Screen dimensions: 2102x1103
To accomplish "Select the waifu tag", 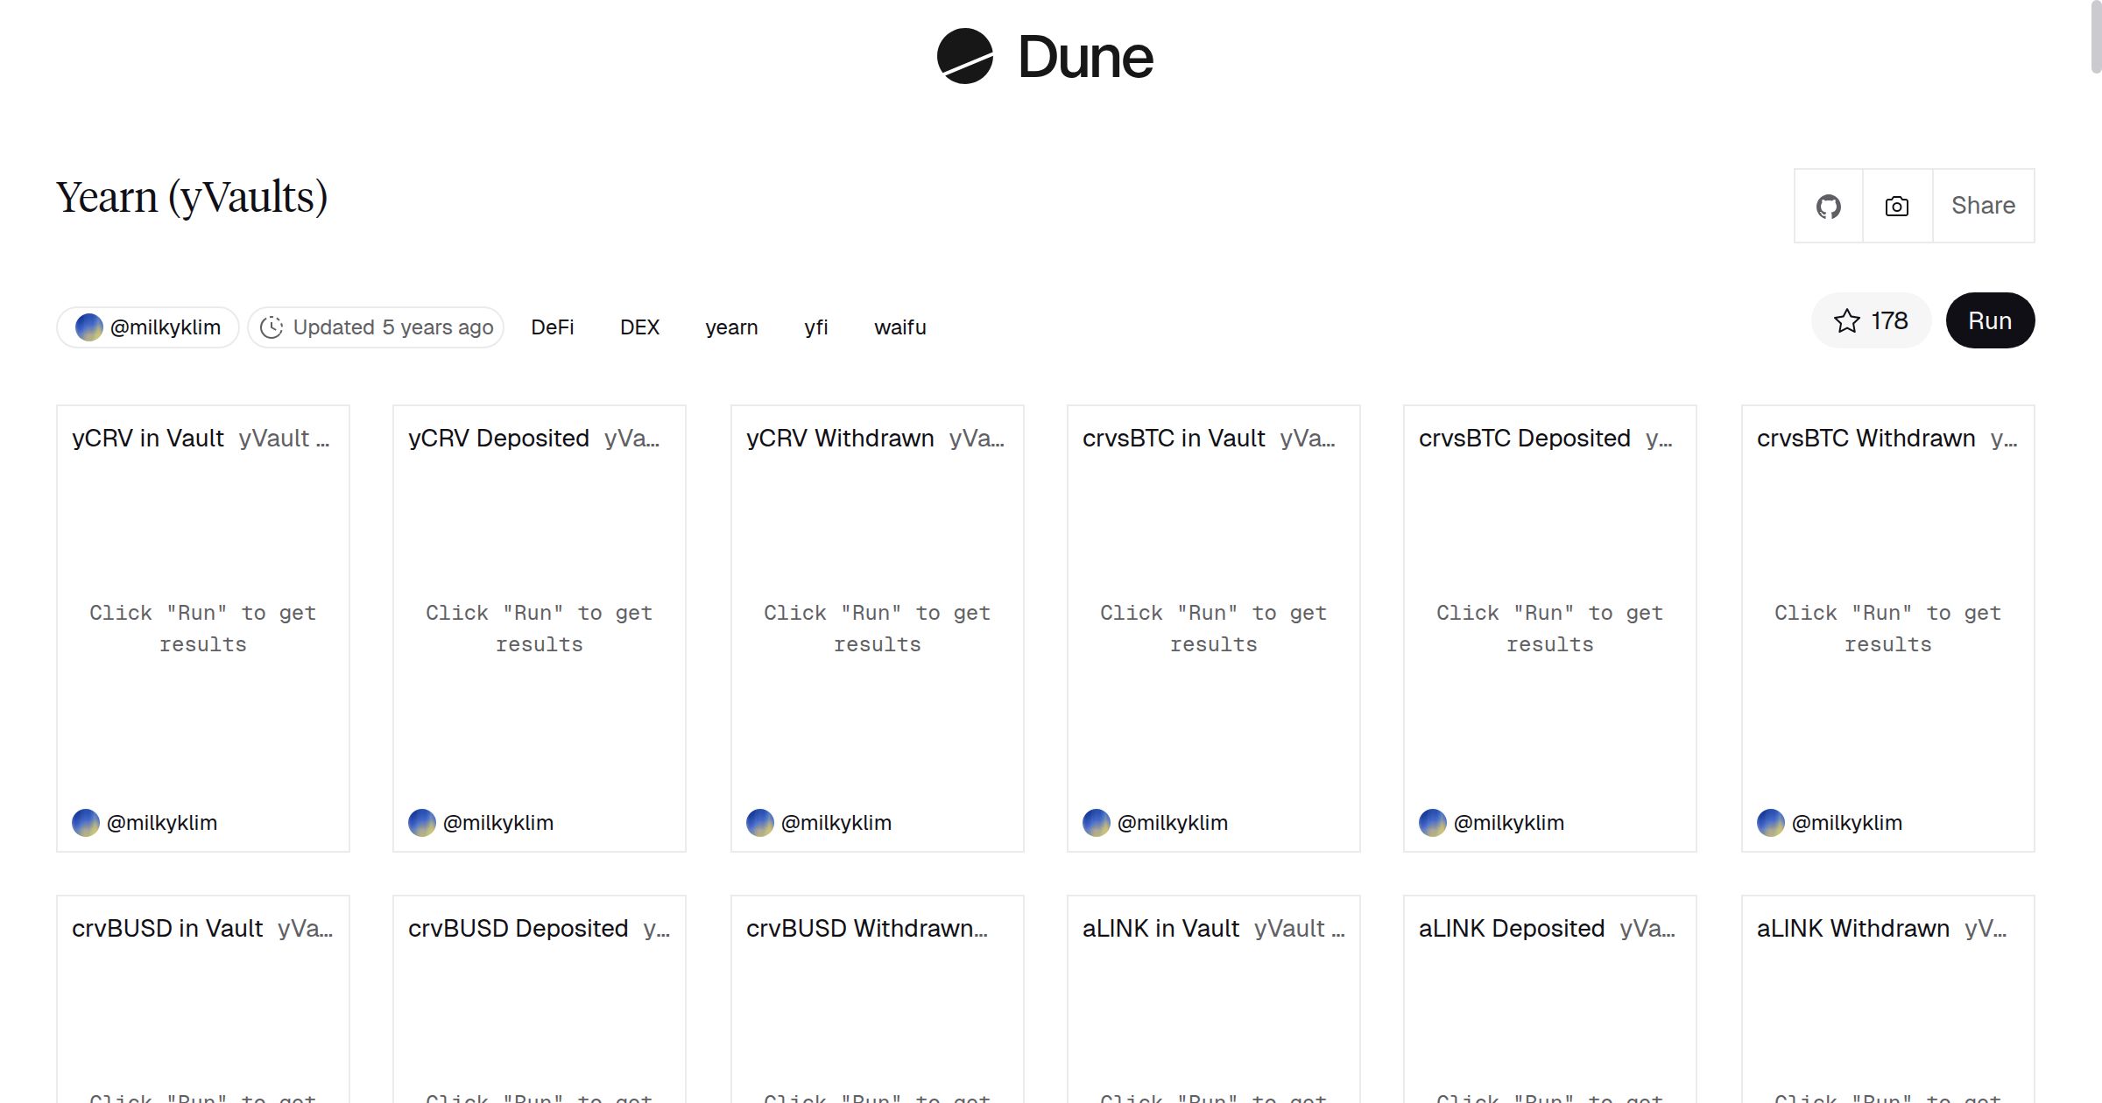I will pos(899,327).
